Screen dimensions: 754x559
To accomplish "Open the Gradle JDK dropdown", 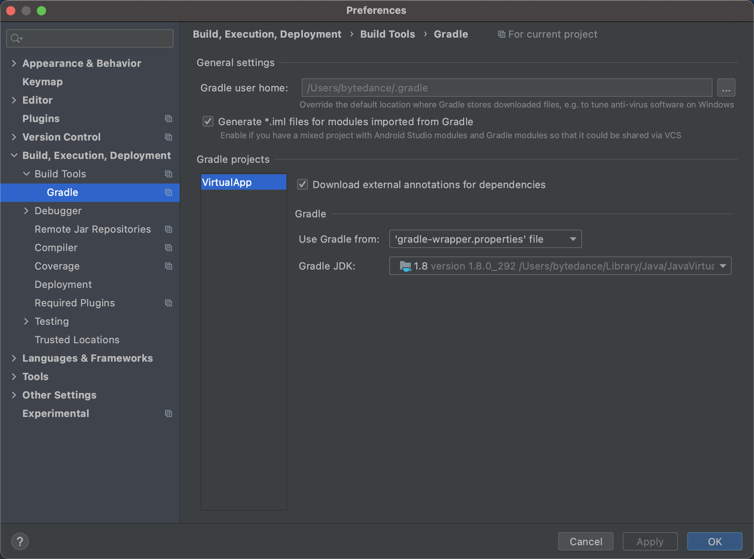I will (x=560, y=266).
